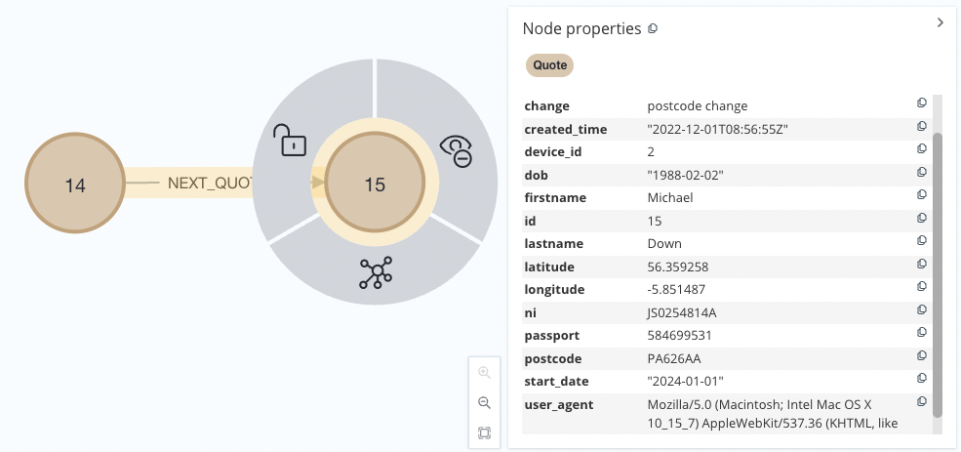This screenshot has height=452, width=961.
Task: Zoom in on the graph
Action: coord(484,373)
